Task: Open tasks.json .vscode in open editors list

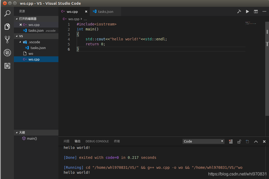Action: click(36, 31)
